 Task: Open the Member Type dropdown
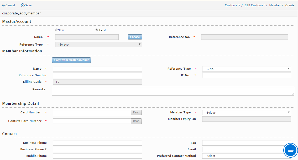(247, 113)
